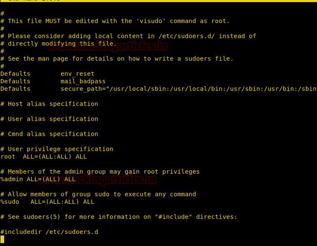Click 'Allow members of group sudo' comment
317x246 pixels.
click(x=102, y=194)
